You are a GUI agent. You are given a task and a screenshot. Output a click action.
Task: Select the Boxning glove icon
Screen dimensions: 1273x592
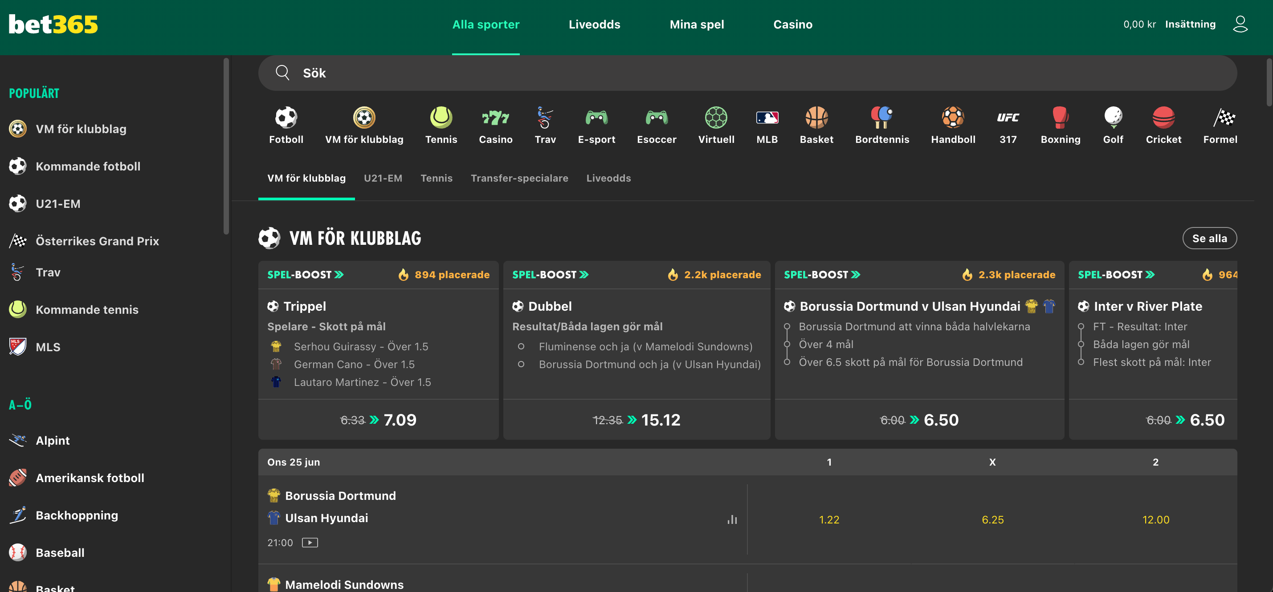(1060, 118)
